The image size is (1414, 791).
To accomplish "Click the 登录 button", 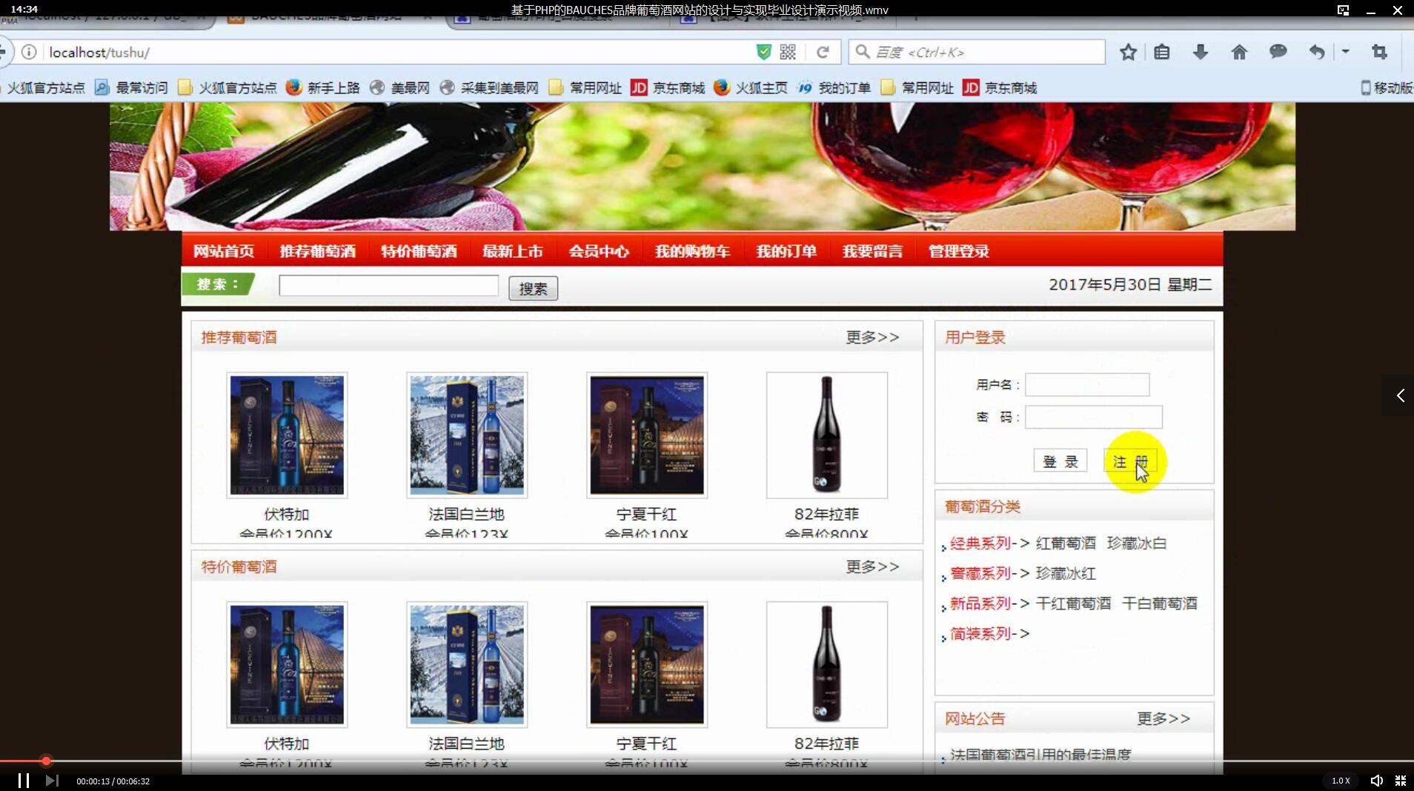I will (1060, 461).
